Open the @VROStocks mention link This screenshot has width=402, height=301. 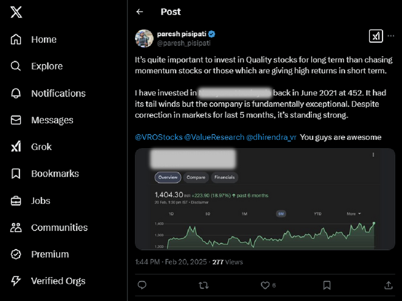158,137
